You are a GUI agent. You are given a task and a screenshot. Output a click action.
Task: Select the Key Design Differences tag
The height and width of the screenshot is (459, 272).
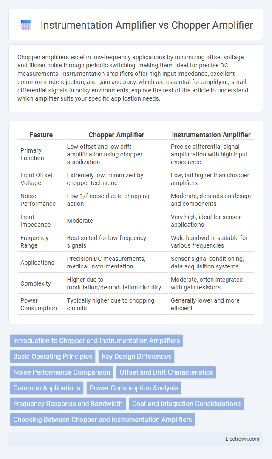136,357
